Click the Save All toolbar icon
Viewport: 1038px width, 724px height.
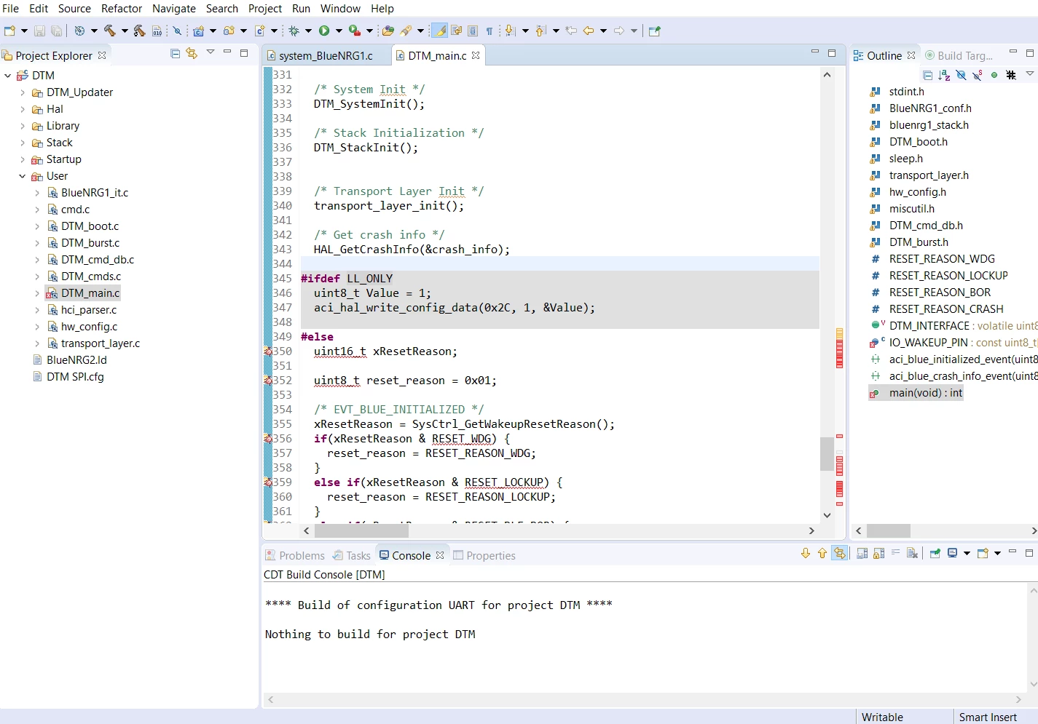coord(56,31)
